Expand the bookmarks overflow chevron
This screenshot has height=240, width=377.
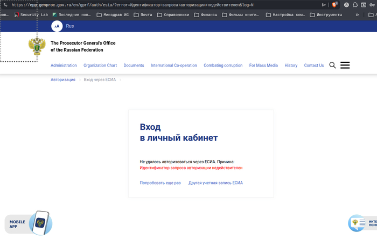(x=357, y=14)
